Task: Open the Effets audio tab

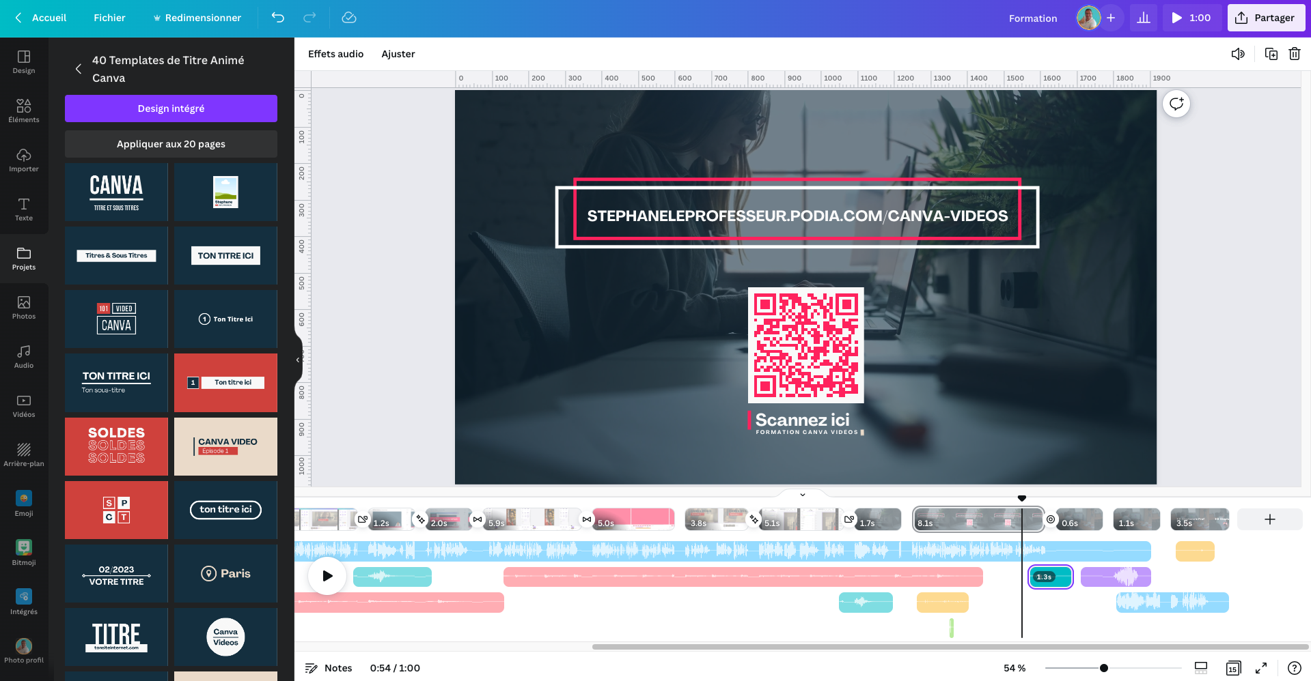Action: [335, 54]
